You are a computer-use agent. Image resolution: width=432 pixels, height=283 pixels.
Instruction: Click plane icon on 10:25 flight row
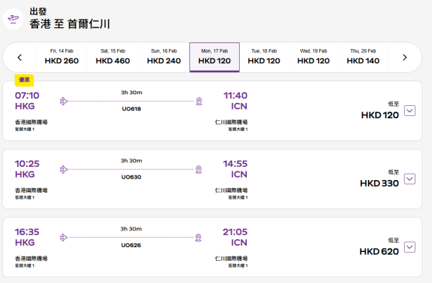pyautogui.click(x=64, y=169)
